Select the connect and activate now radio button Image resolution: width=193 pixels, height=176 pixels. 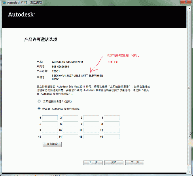[x=39, y=101]
